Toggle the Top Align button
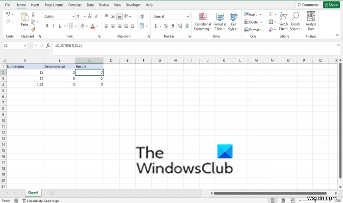 (x=106, y=16)
